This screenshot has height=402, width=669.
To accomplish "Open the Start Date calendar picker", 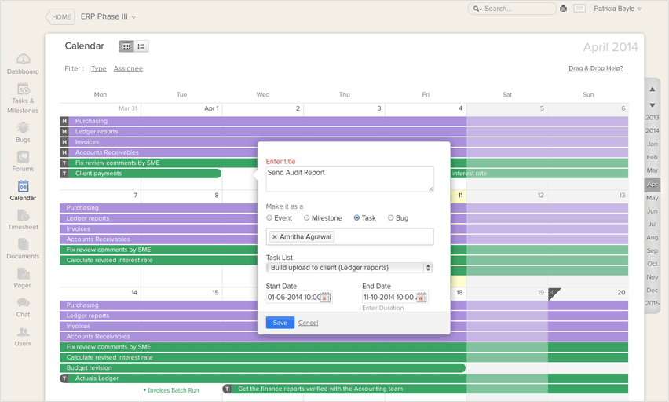I will point(326,298).
